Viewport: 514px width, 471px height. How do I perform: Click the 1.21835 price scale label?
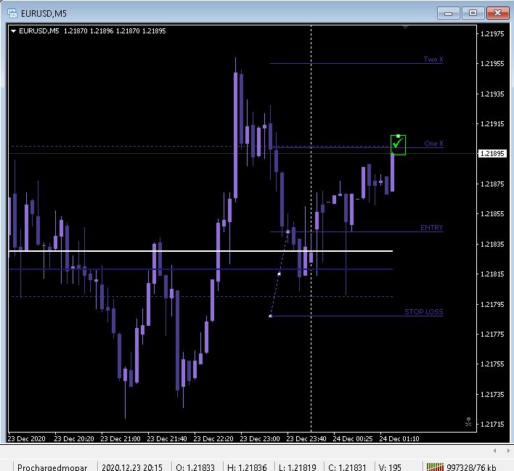tap(492, 244)
